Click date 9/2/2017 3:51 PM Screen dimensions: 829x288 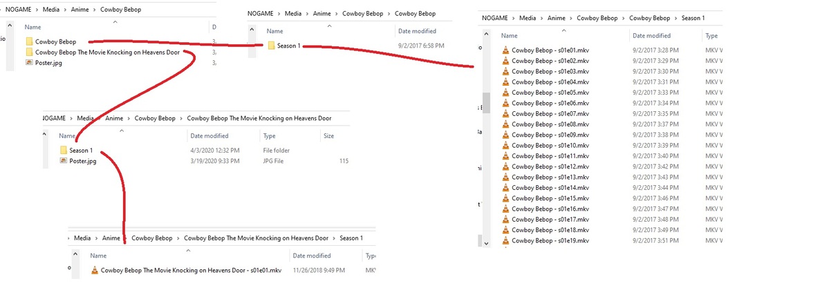(655, 240)
